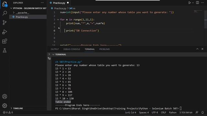Click 'Table ended' text in terminal

pyautogui.click(x=63, y=102)
